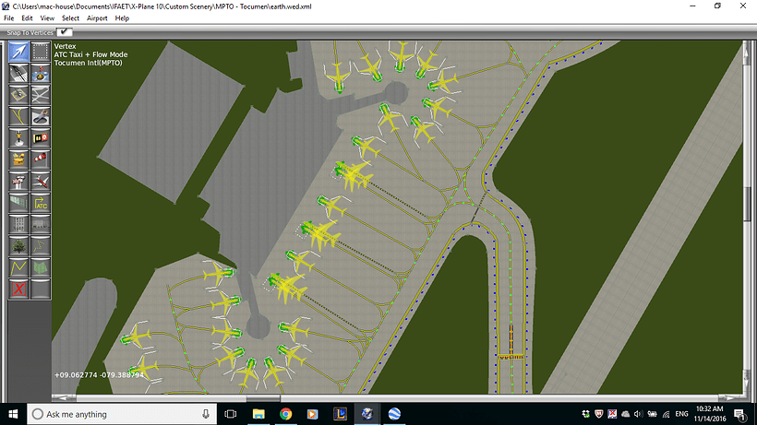This screenshot has width=757, height=425.
Task: Open Windows Start menu
Action: coord(13,414)
